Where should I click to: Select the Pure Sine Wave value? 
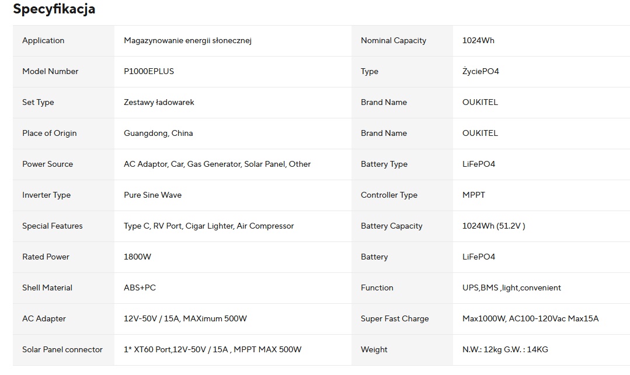pyautogui.click(x=152, y=195)
